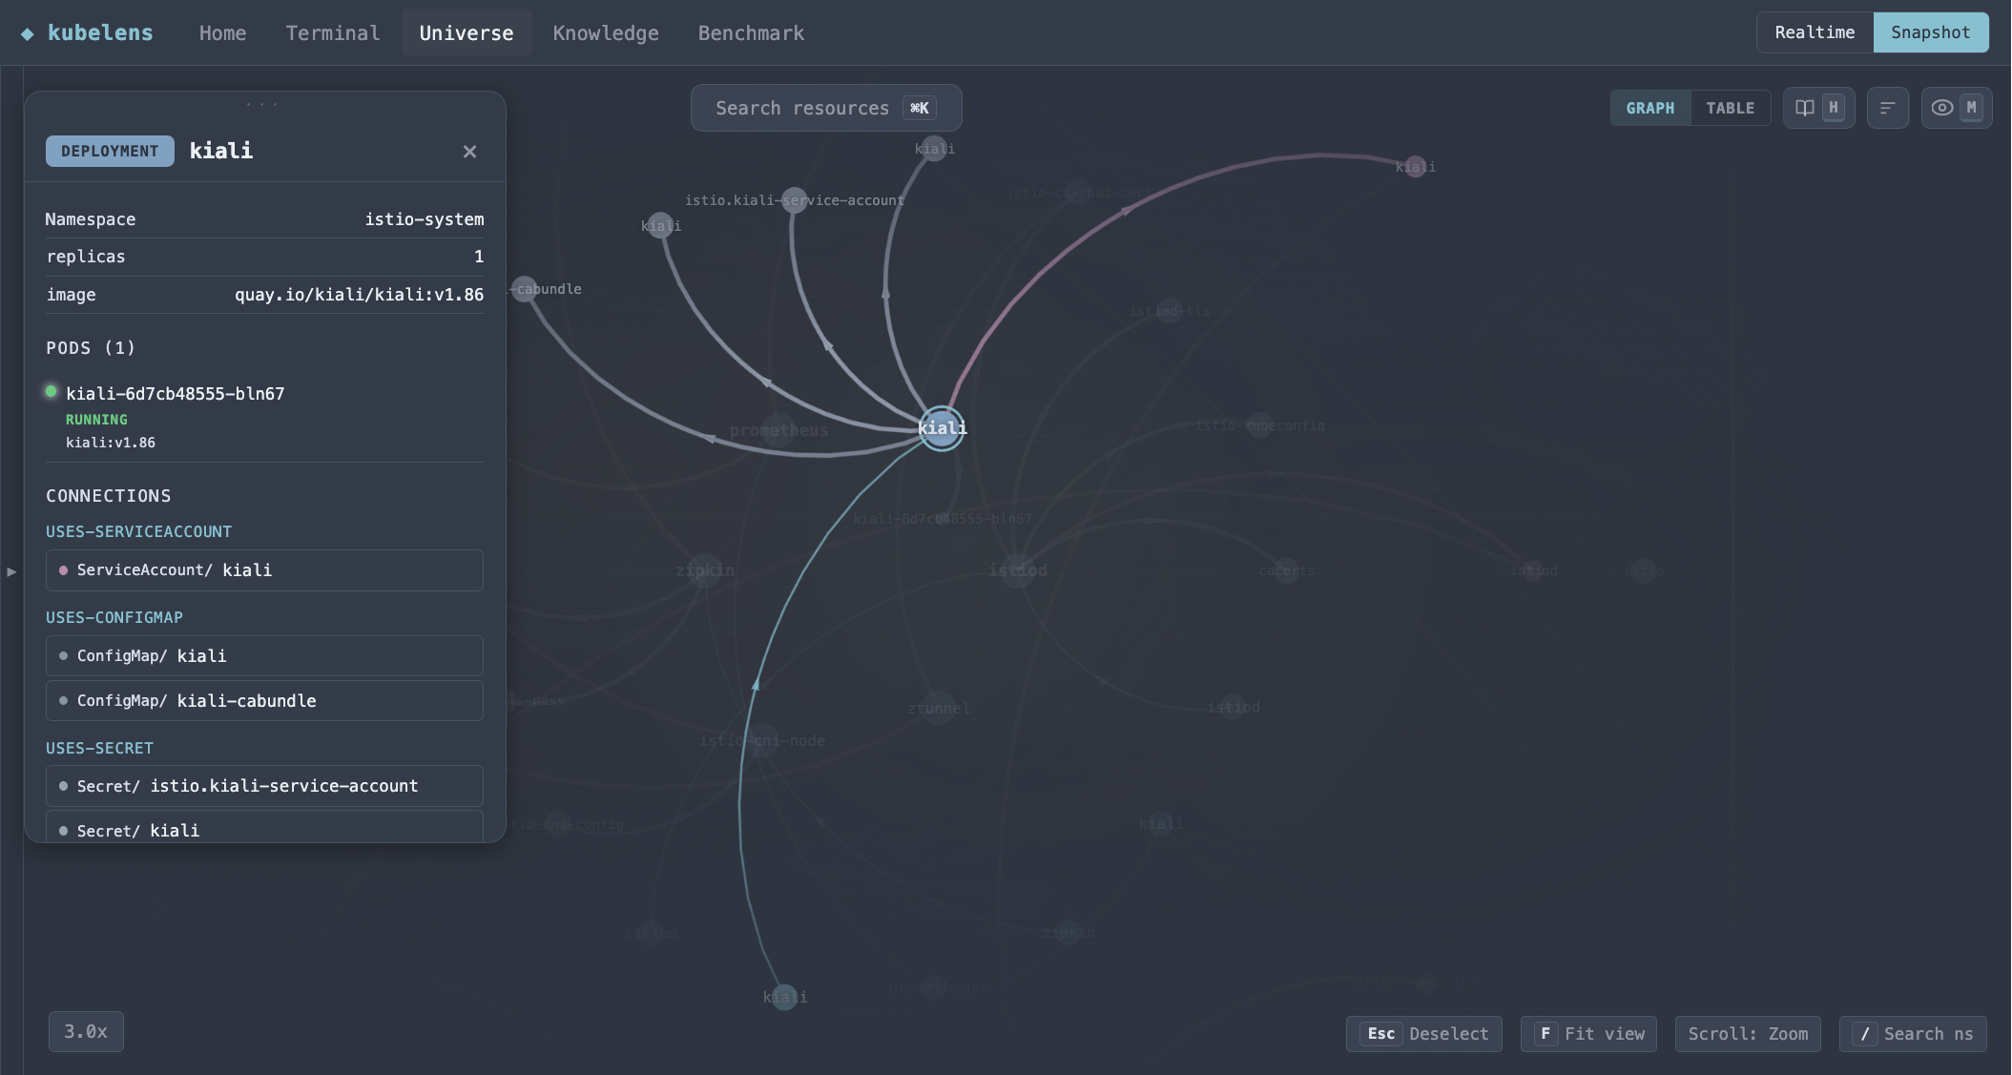Click the / Search ns hint
This screenshot has width=2012, height=1075.
(1913, 1034)
